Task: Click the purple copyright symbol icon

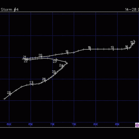Action: coord(137,125)
